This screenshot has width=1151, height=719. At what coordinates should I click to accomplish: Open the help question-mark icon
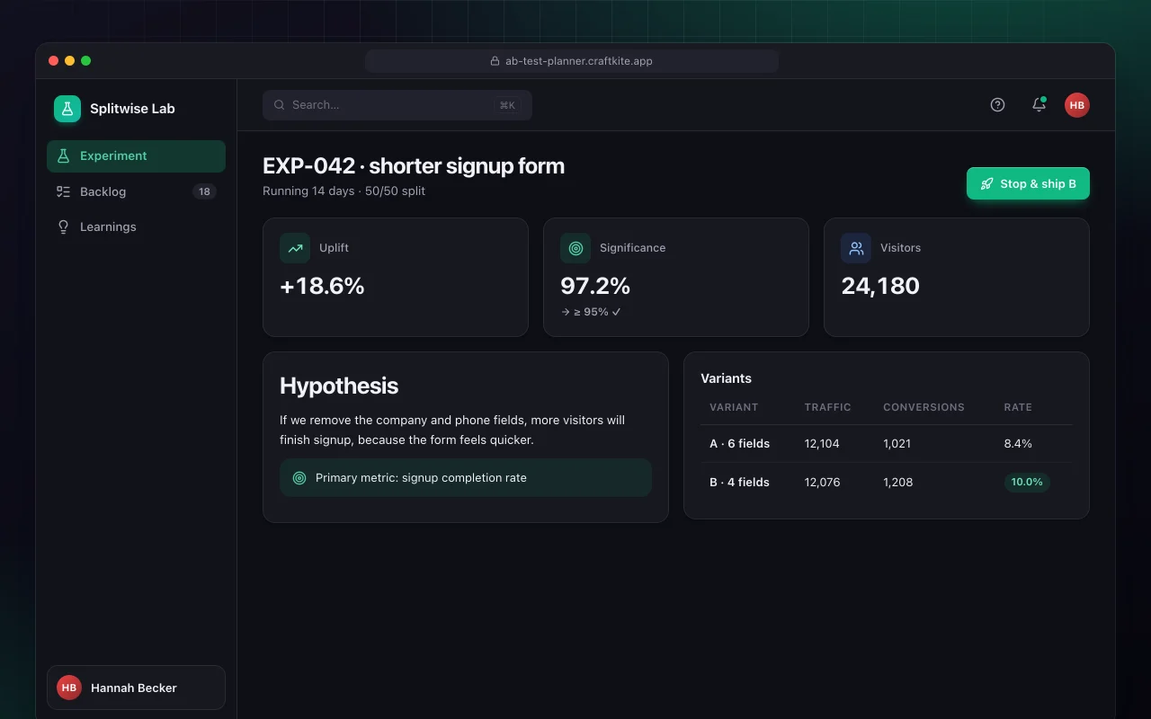coord(997,105)
